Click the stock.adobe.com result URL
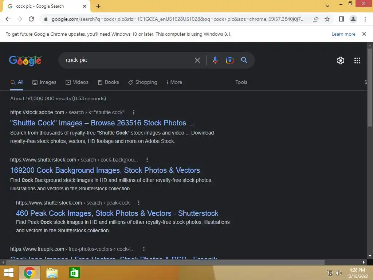 pyautogui.click(x=67, y=112)
